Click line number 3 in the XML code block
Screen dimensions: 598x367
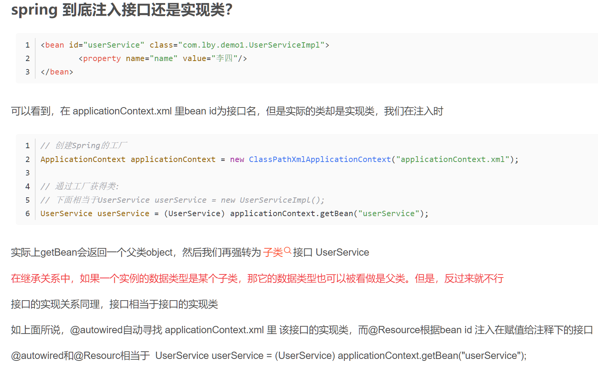point(27,72)
